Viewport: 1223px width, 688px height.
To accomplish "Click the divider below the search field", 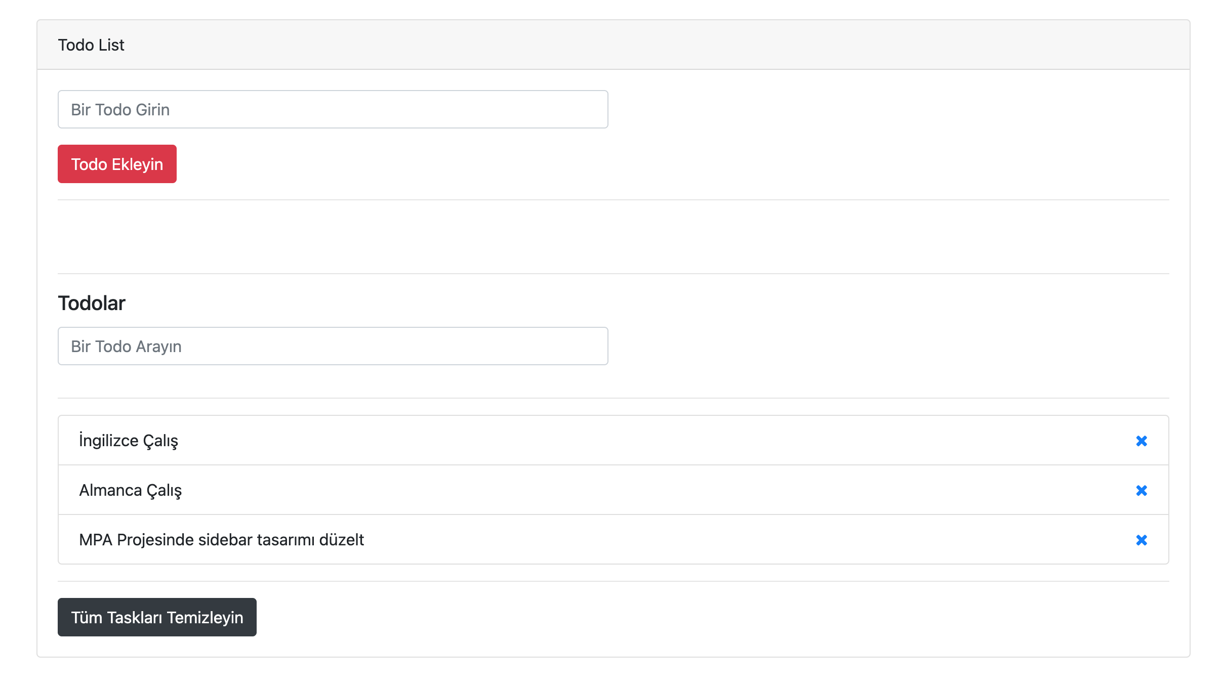I will [x=613, y=398].
